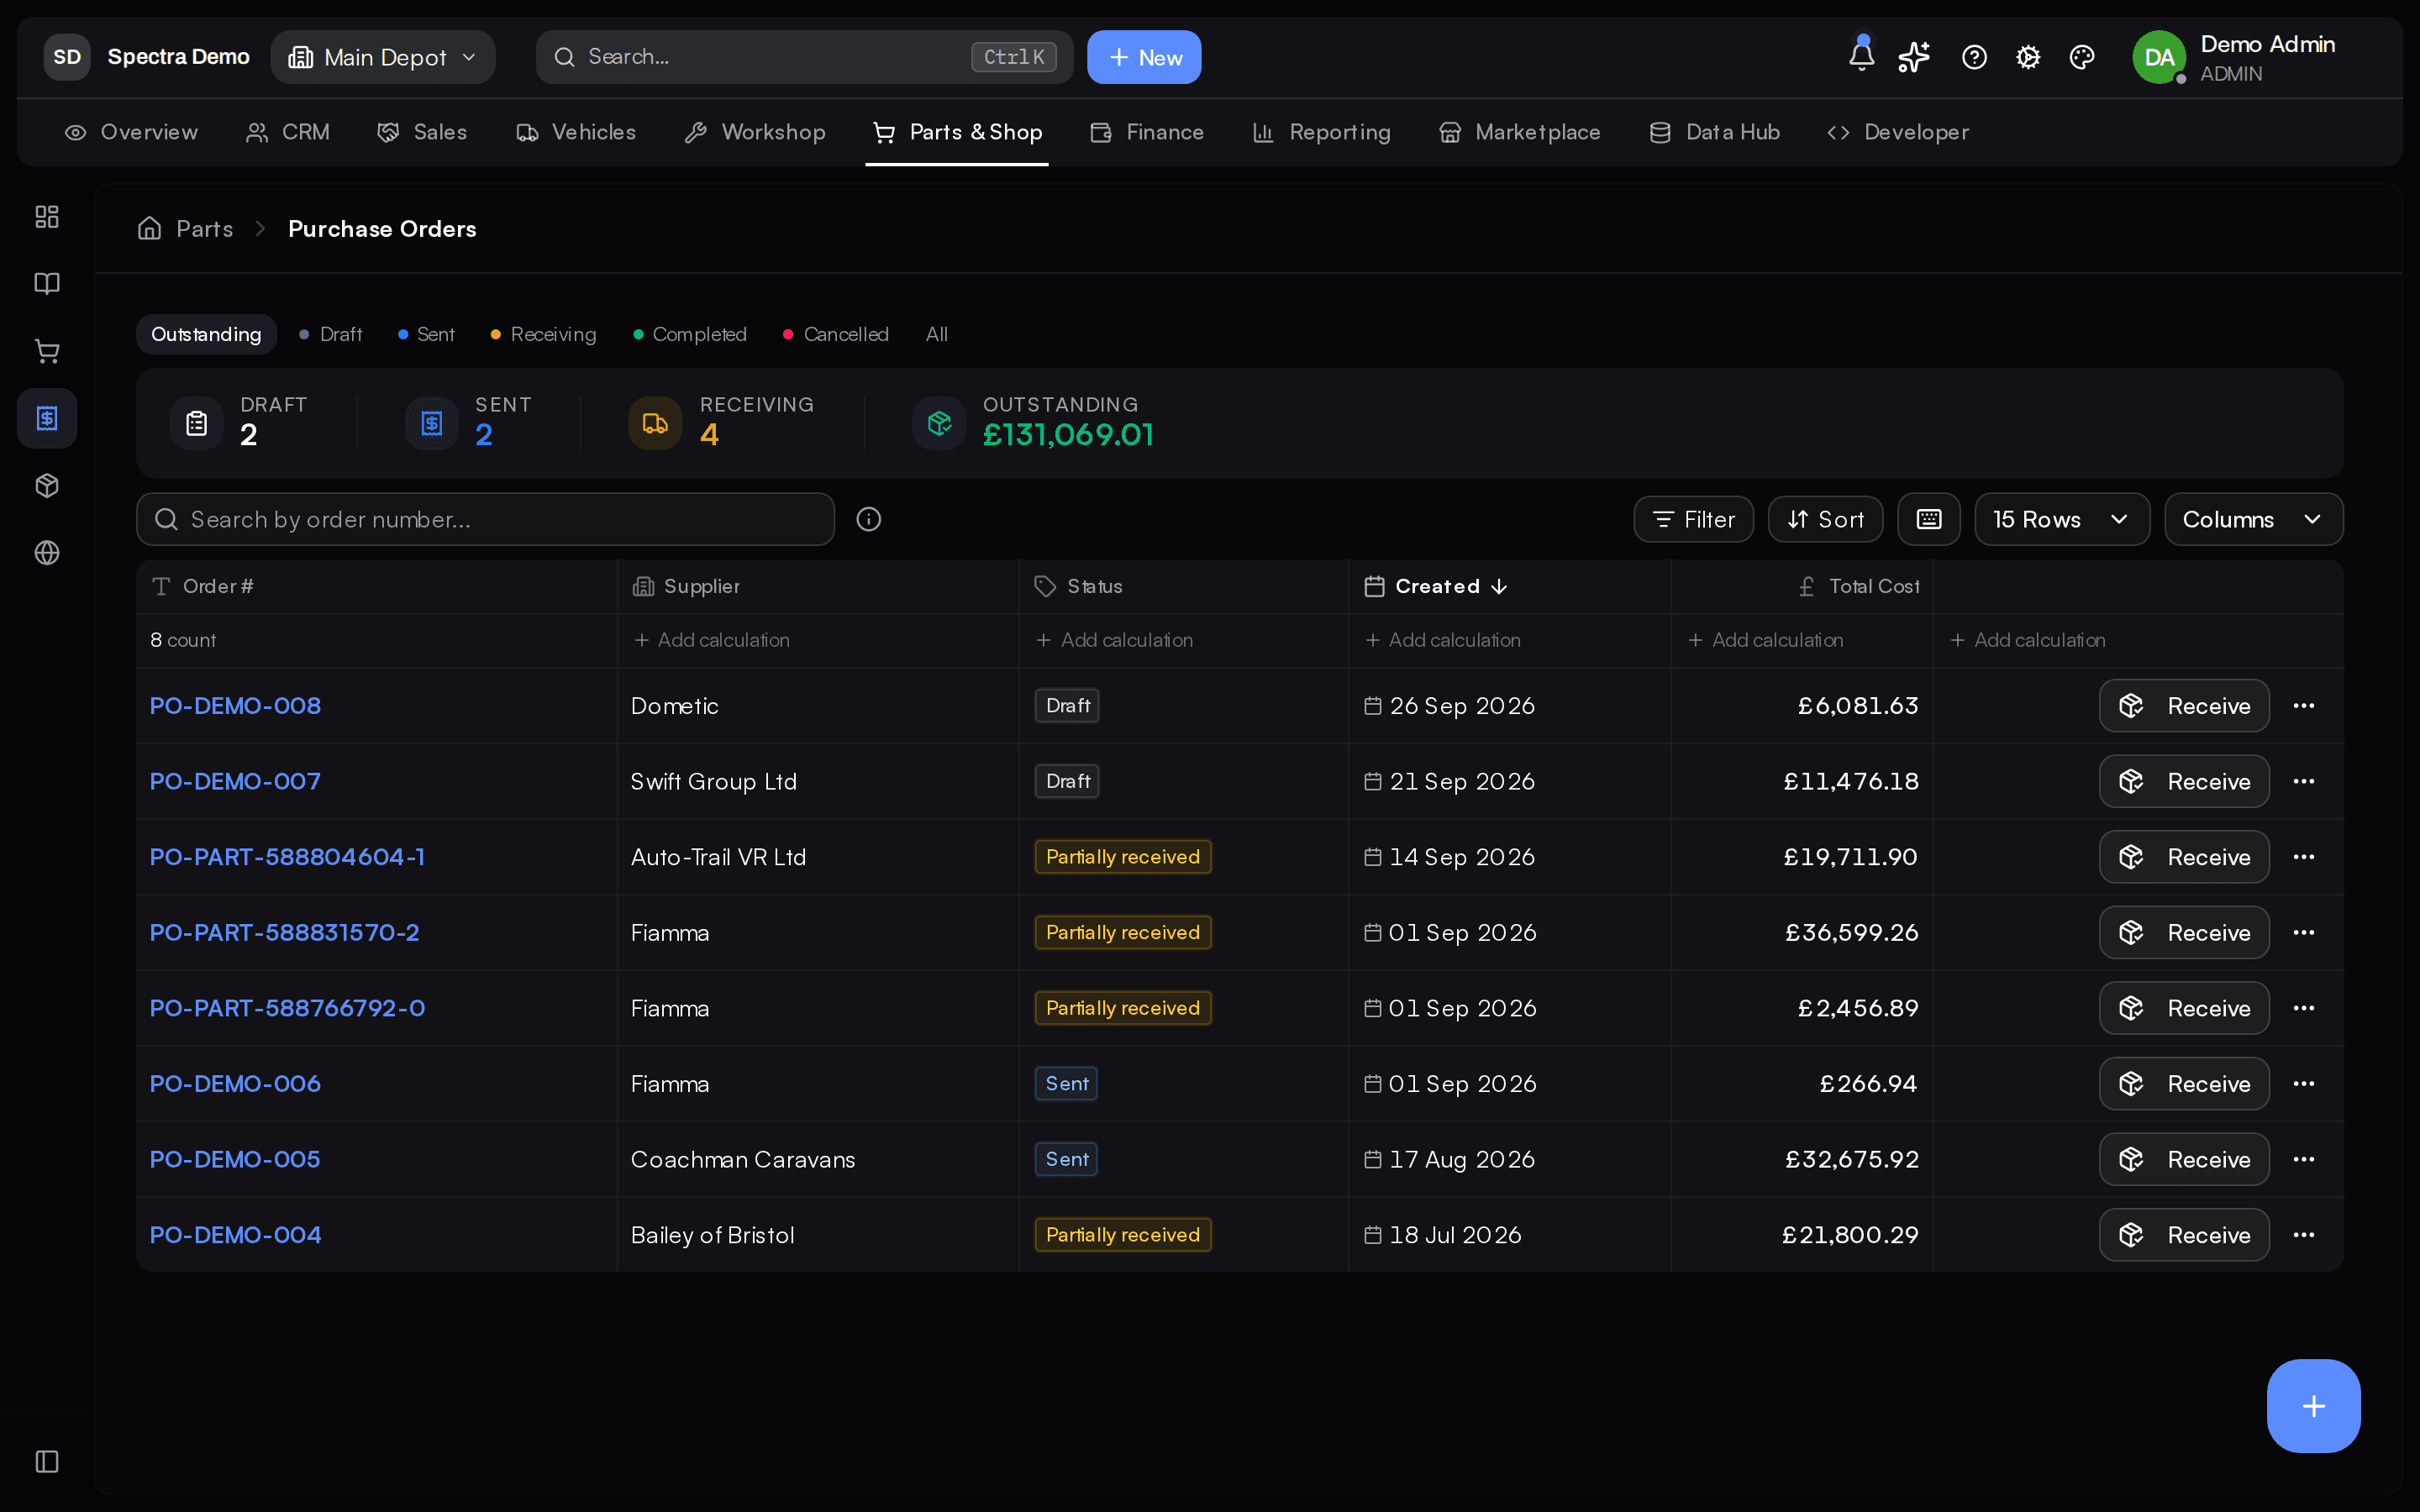
Task: Expand the Main Depot location dropdown
Action: tap(383, 57)
